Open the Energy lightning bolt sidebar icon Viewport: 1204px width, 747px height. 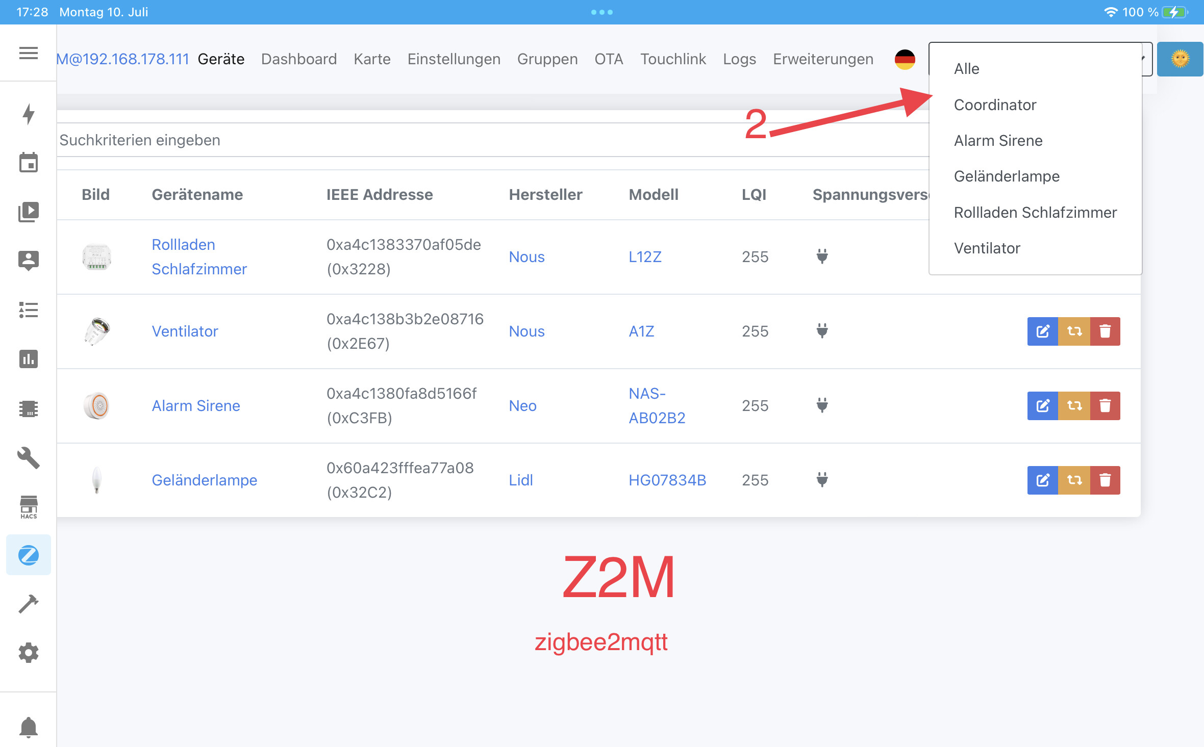(x=29, y=114)
